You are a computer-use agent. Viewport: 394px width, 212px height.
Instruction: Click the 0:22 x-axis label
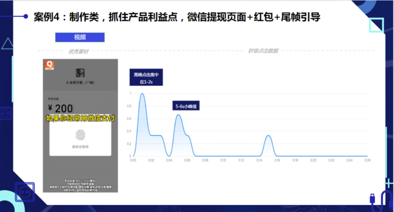pos(331,160)
